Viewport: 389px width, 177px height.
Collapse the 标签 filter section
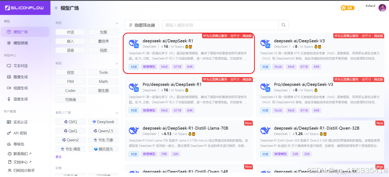point(117,64)
